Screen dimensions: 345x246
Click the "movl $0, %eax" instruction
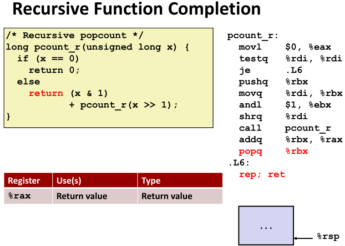pos(285,47)
